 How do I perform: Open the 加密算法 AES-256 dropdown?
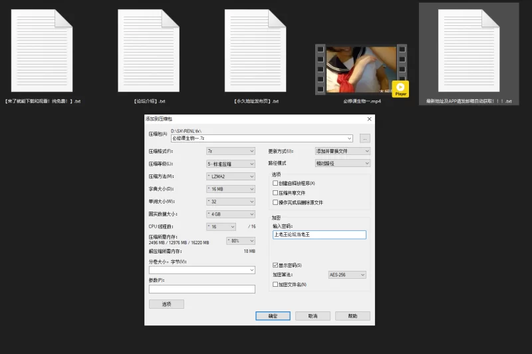tap(346, 275)
